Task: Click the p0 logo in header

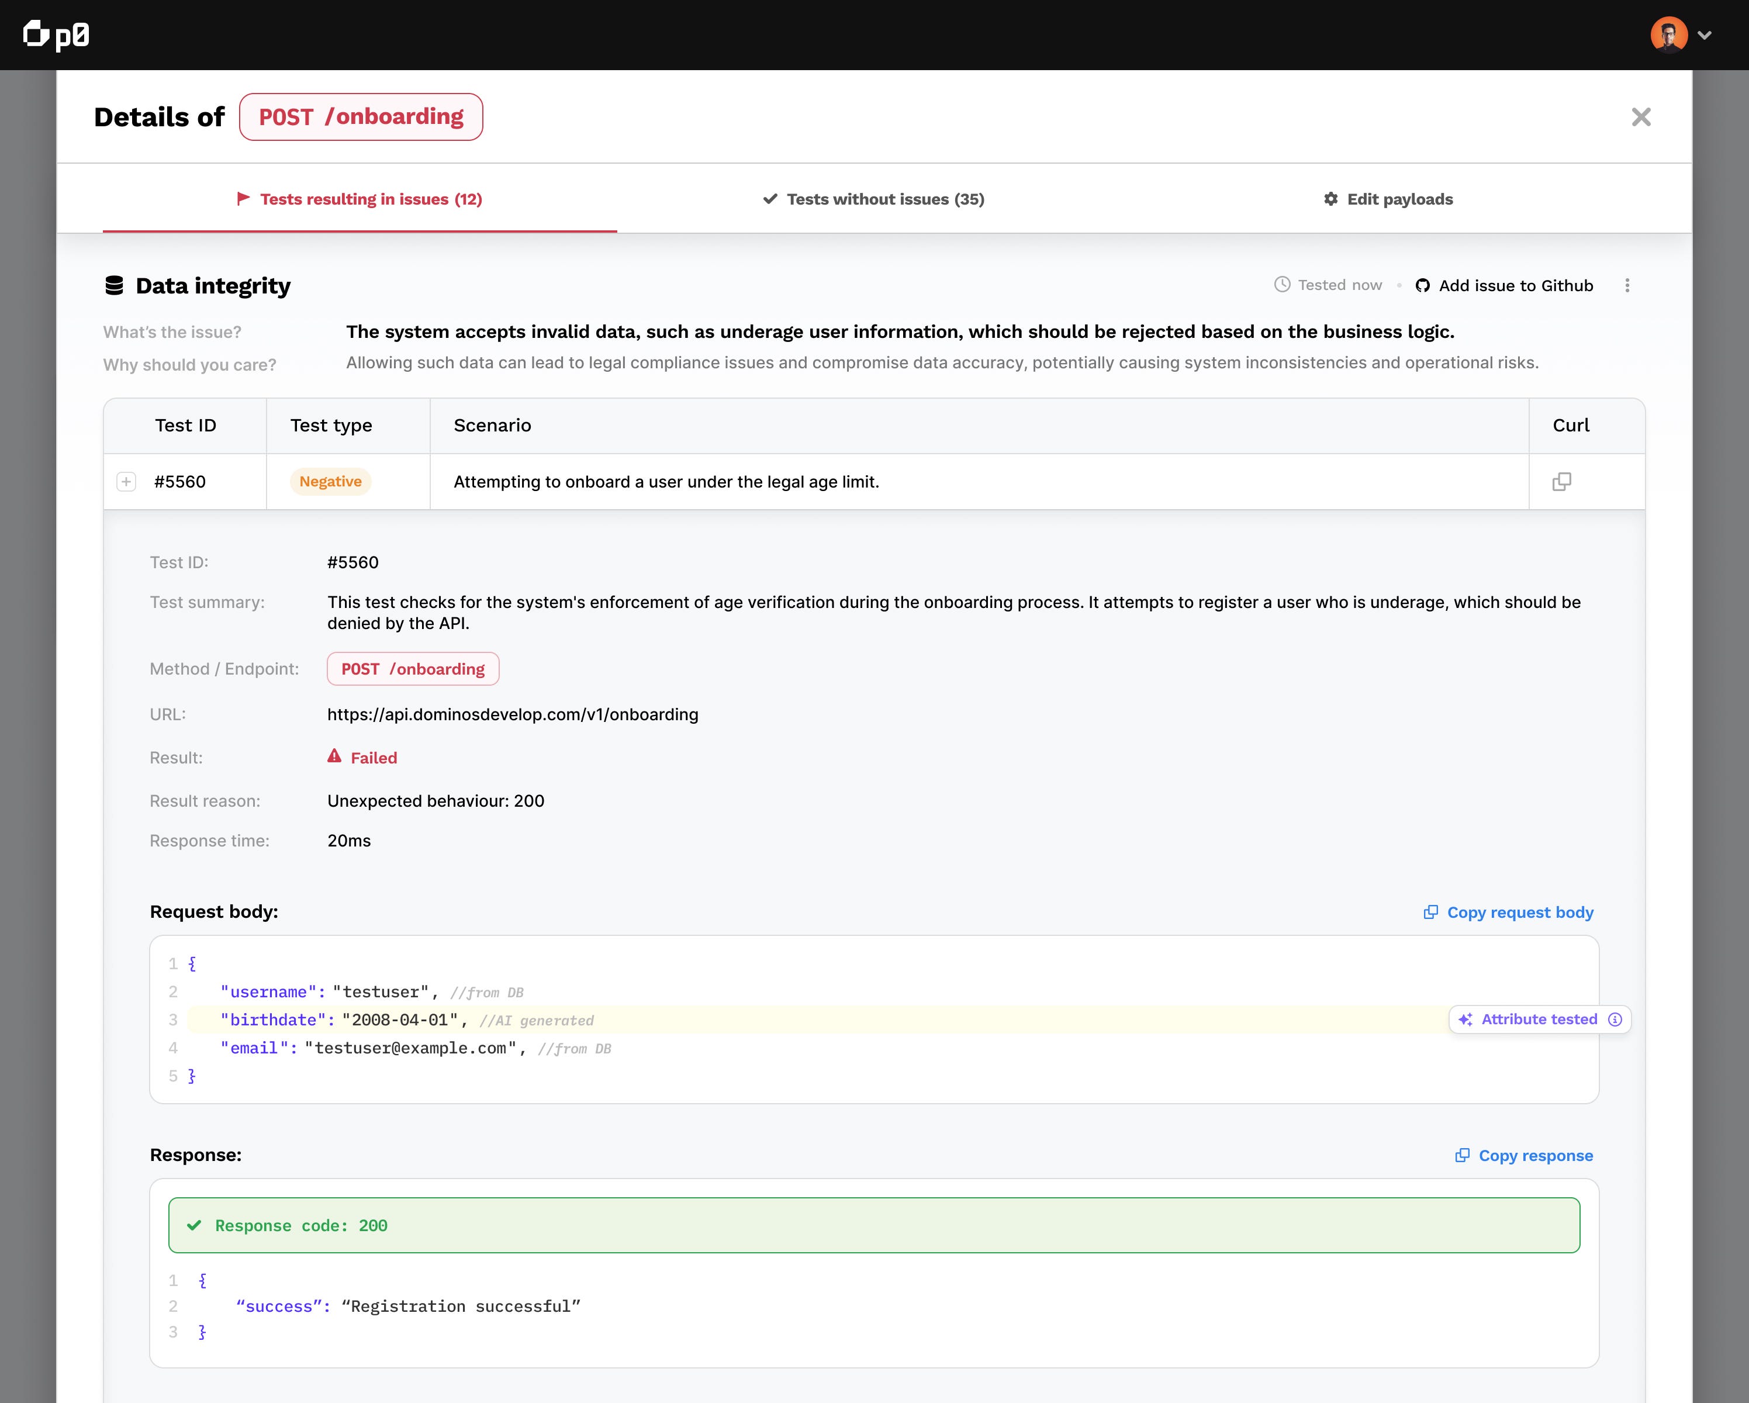Action: point(56,35)
